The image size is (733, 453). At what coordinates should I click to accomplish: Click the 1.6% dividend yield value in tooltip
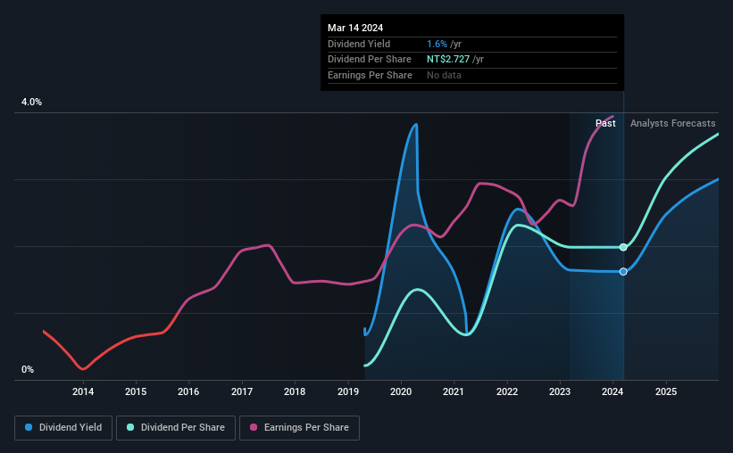coord(437,44)
